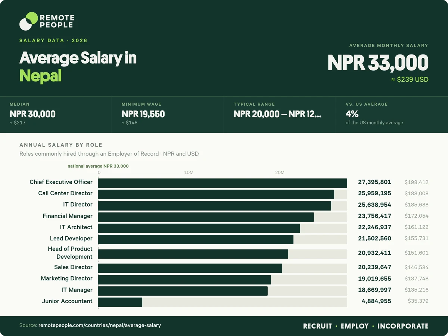Click the Marketing Director role label
Screen dimensions: 448x336
(67, 279)
